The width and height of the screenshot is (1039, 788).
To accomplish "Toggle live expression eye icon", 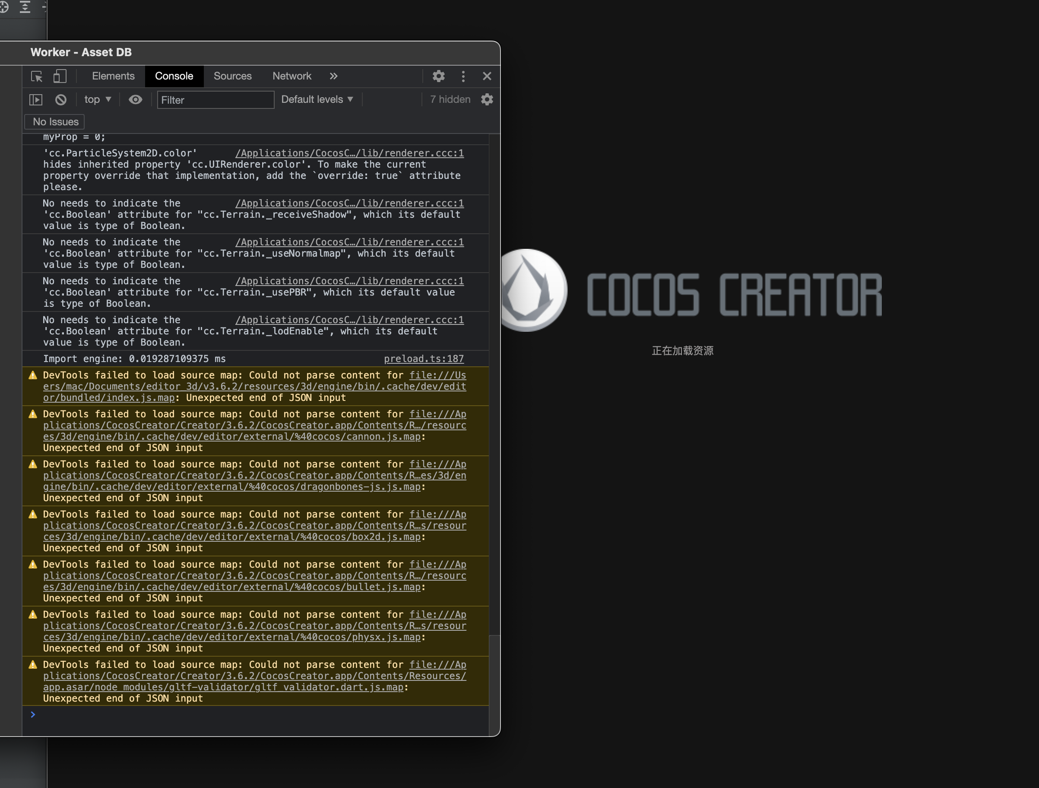I will tap(135, 100).
